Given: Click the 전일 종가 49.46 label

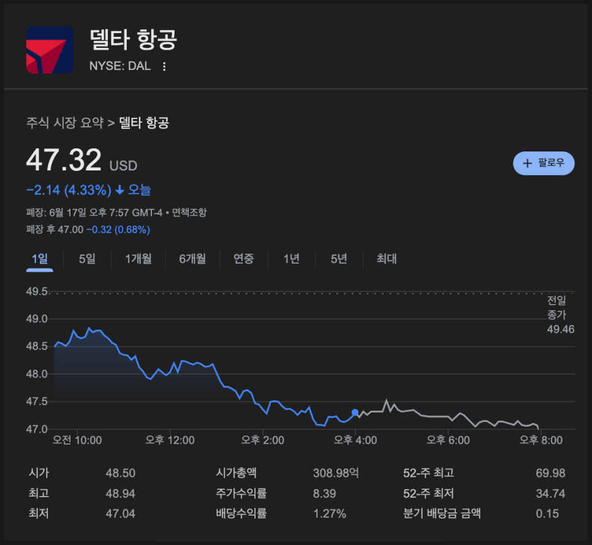Looking at the screenshot, I should click(561, 315).
